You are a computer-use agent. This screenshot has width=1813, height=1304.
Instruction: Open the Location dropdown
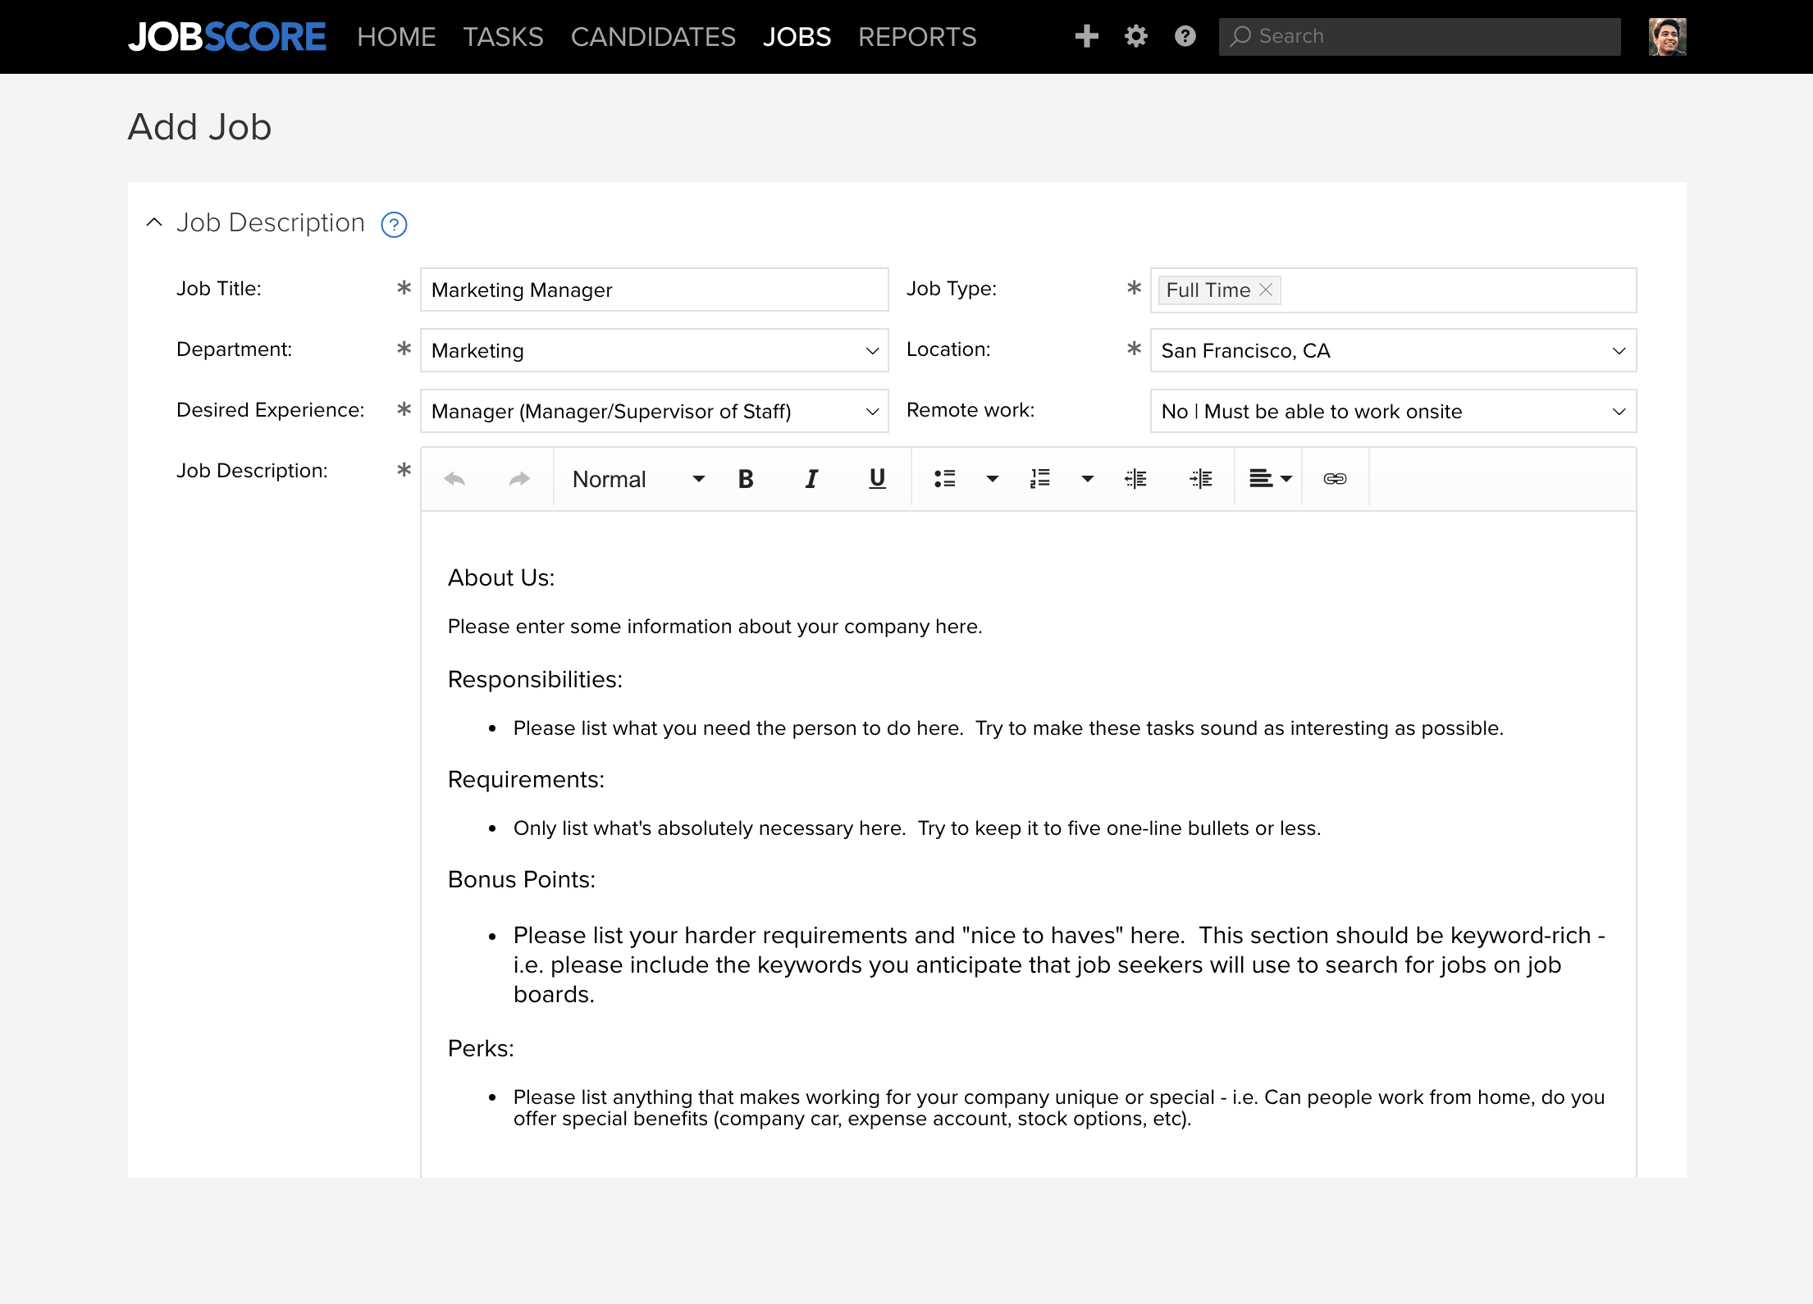1393,350
